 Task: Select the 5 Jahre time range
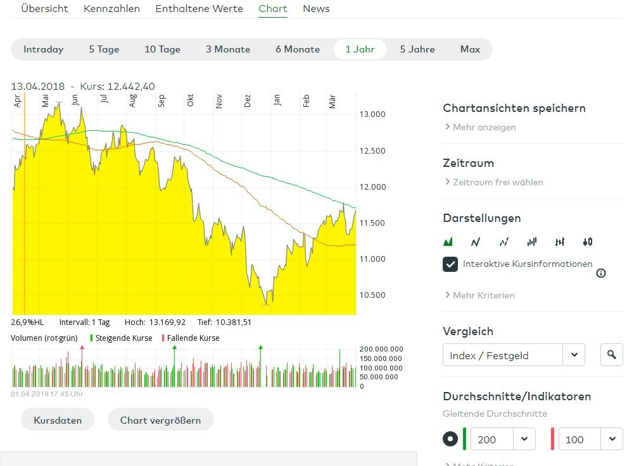(x=417, y=49)
